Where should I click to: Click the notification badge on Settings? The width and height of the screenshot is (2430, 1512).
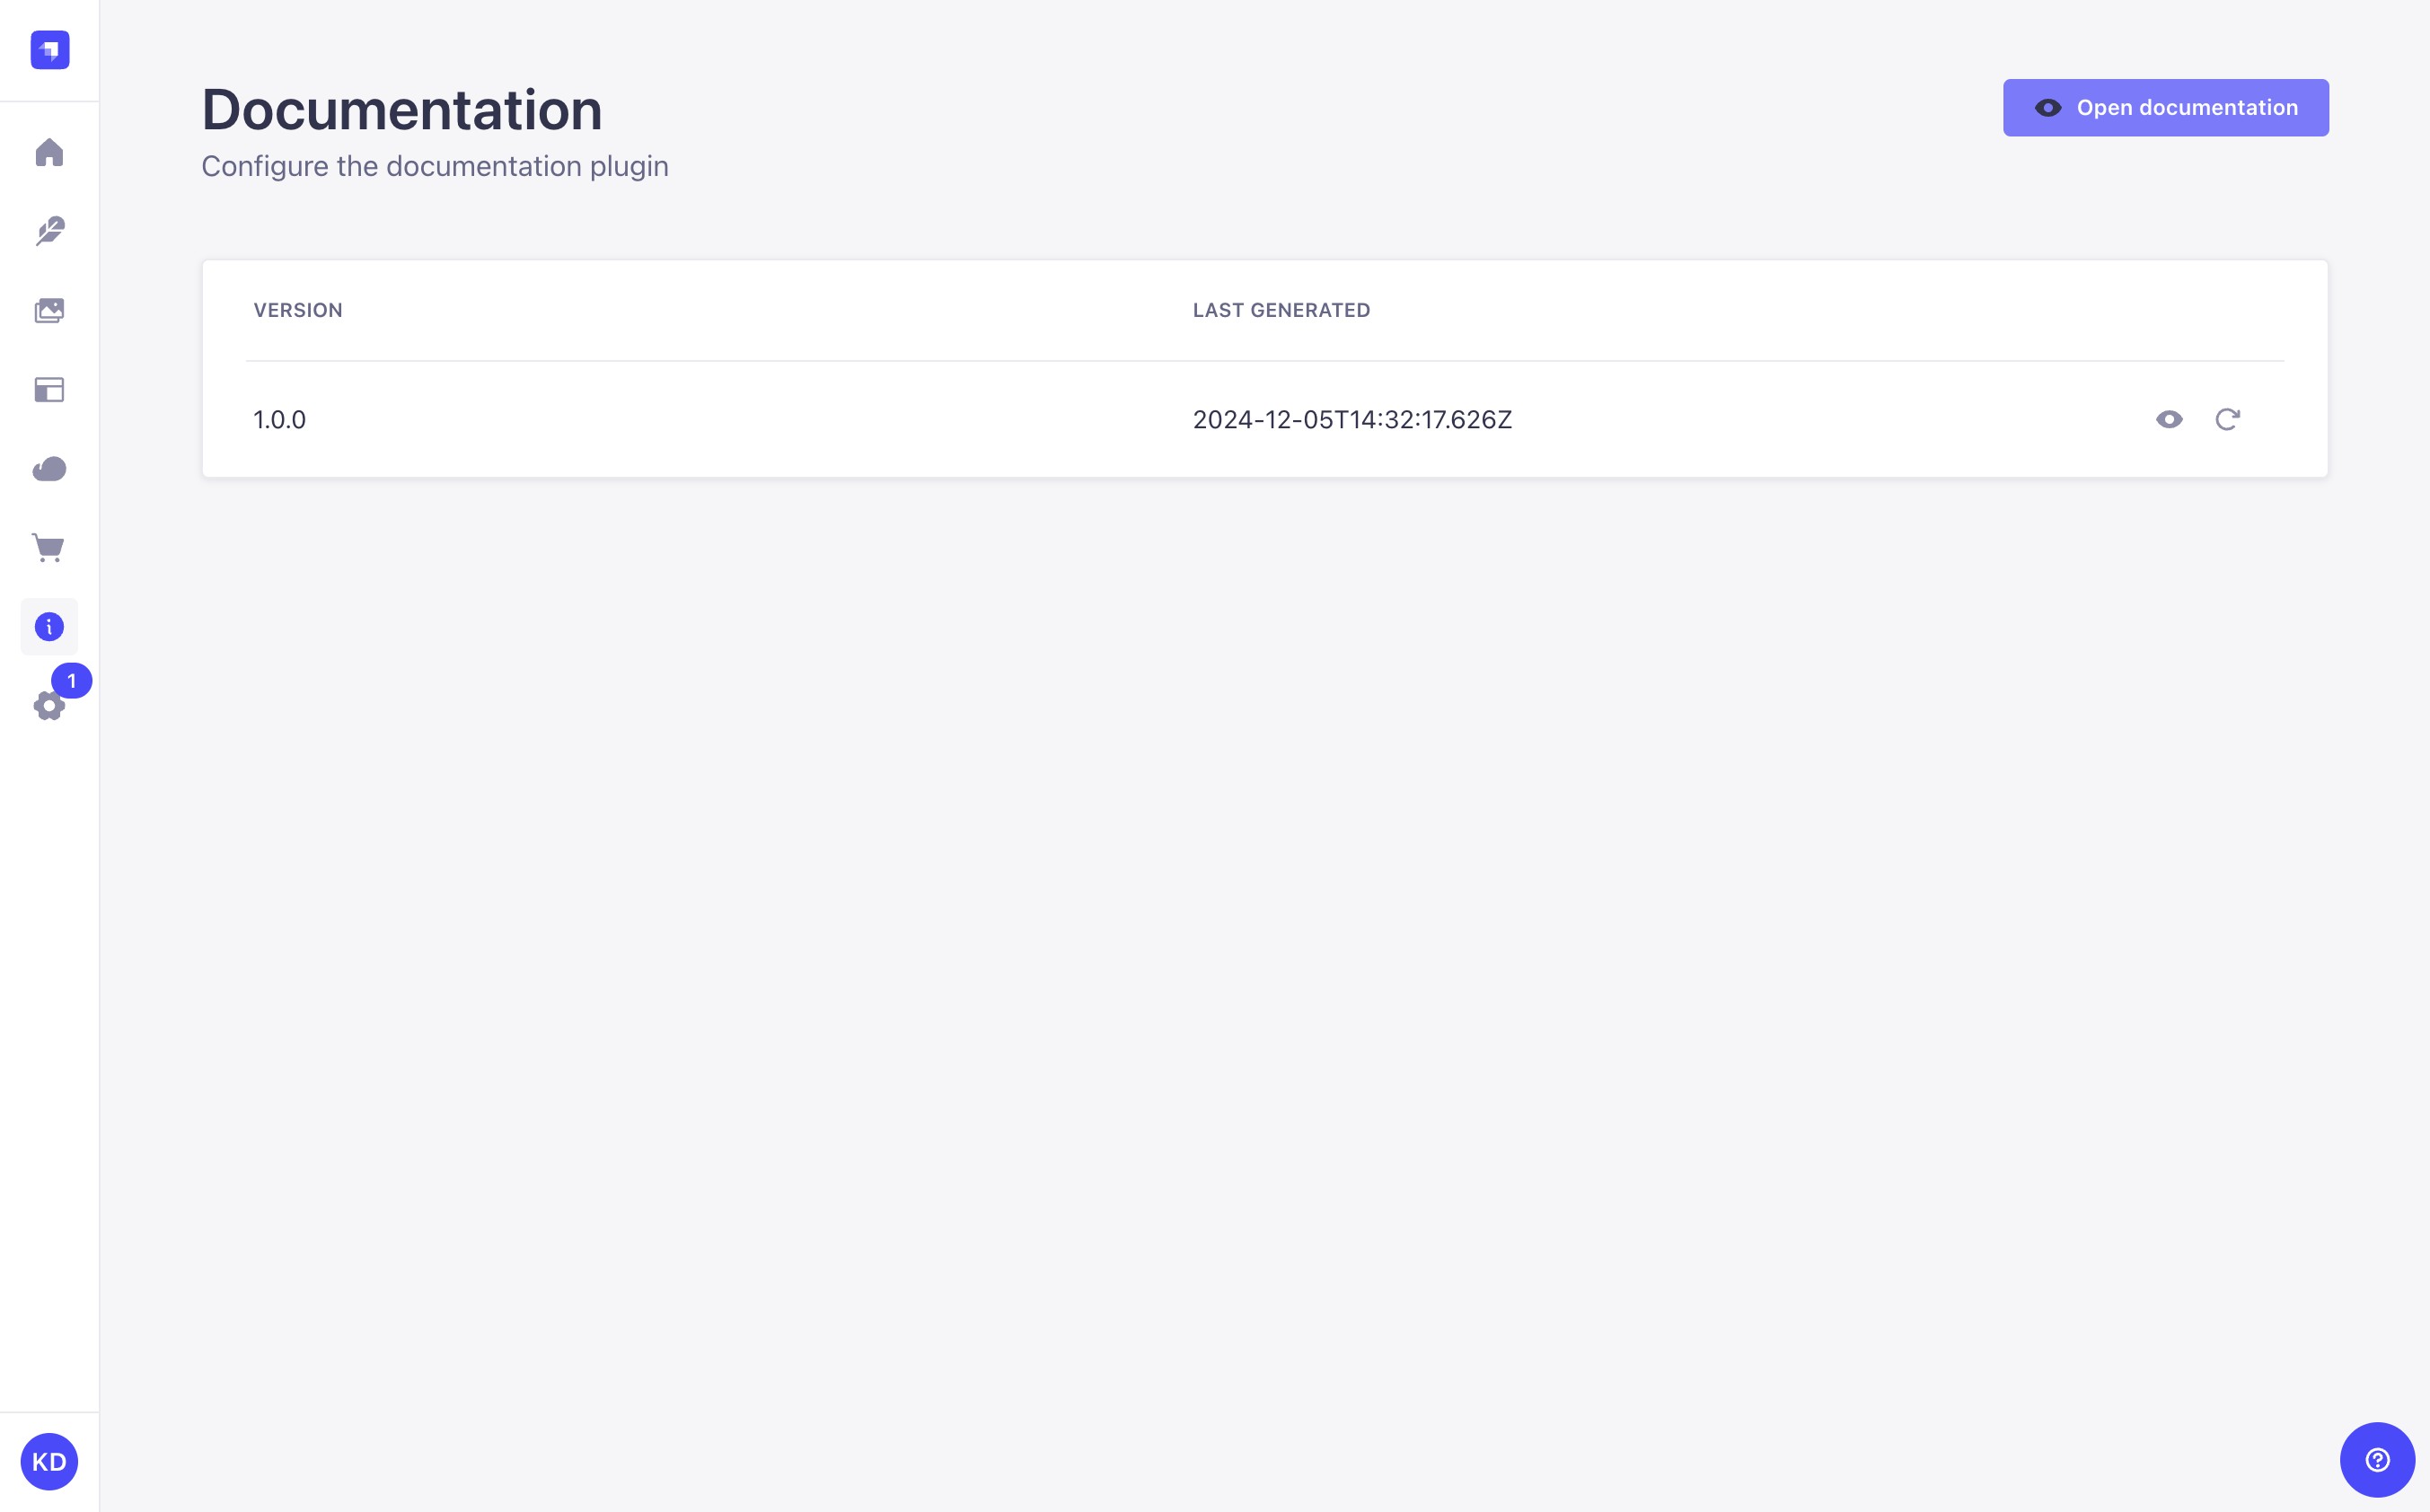pos(72,681)
